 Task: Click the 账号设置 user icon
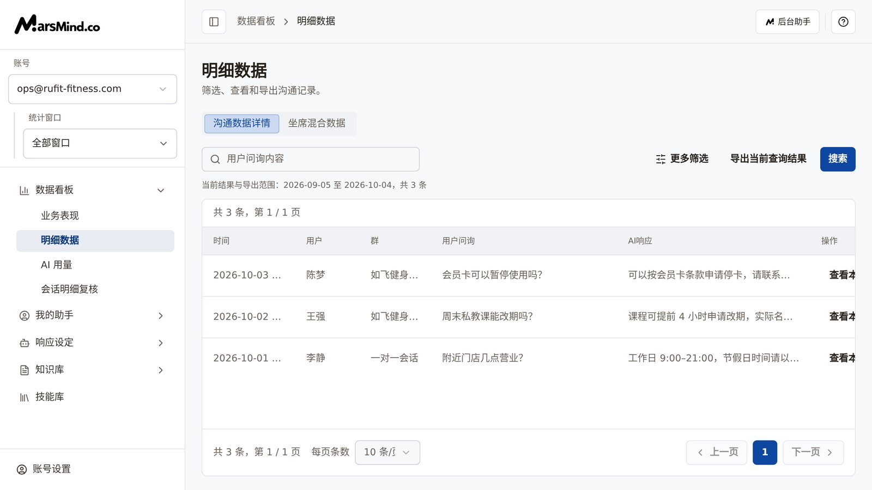tap(22, 469)
